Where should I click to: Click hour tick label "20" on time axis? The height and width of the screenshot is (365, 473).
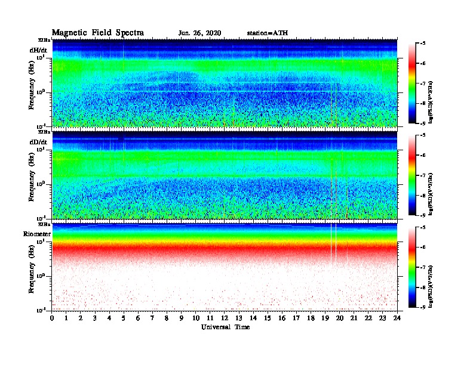[339, 318]
